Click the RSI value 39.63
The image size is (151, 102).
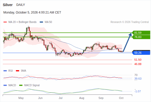[x=138, y=79]
